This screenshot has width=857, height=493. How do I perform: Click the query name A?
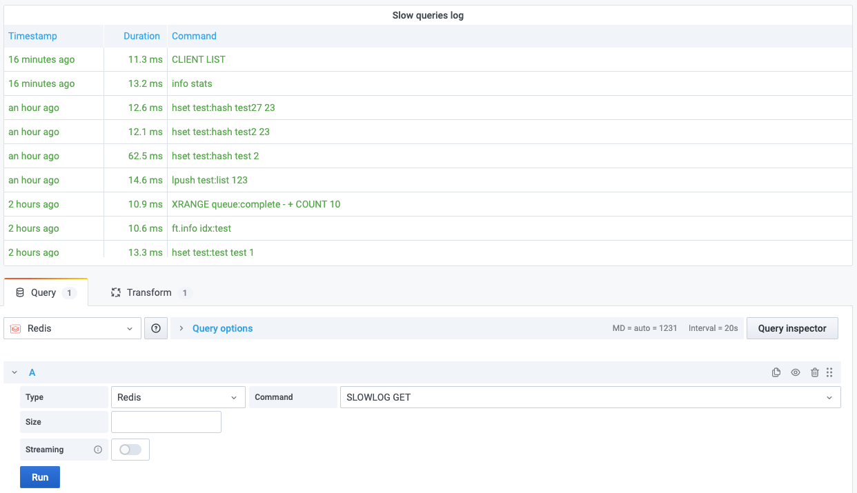(x=32, y=372)
